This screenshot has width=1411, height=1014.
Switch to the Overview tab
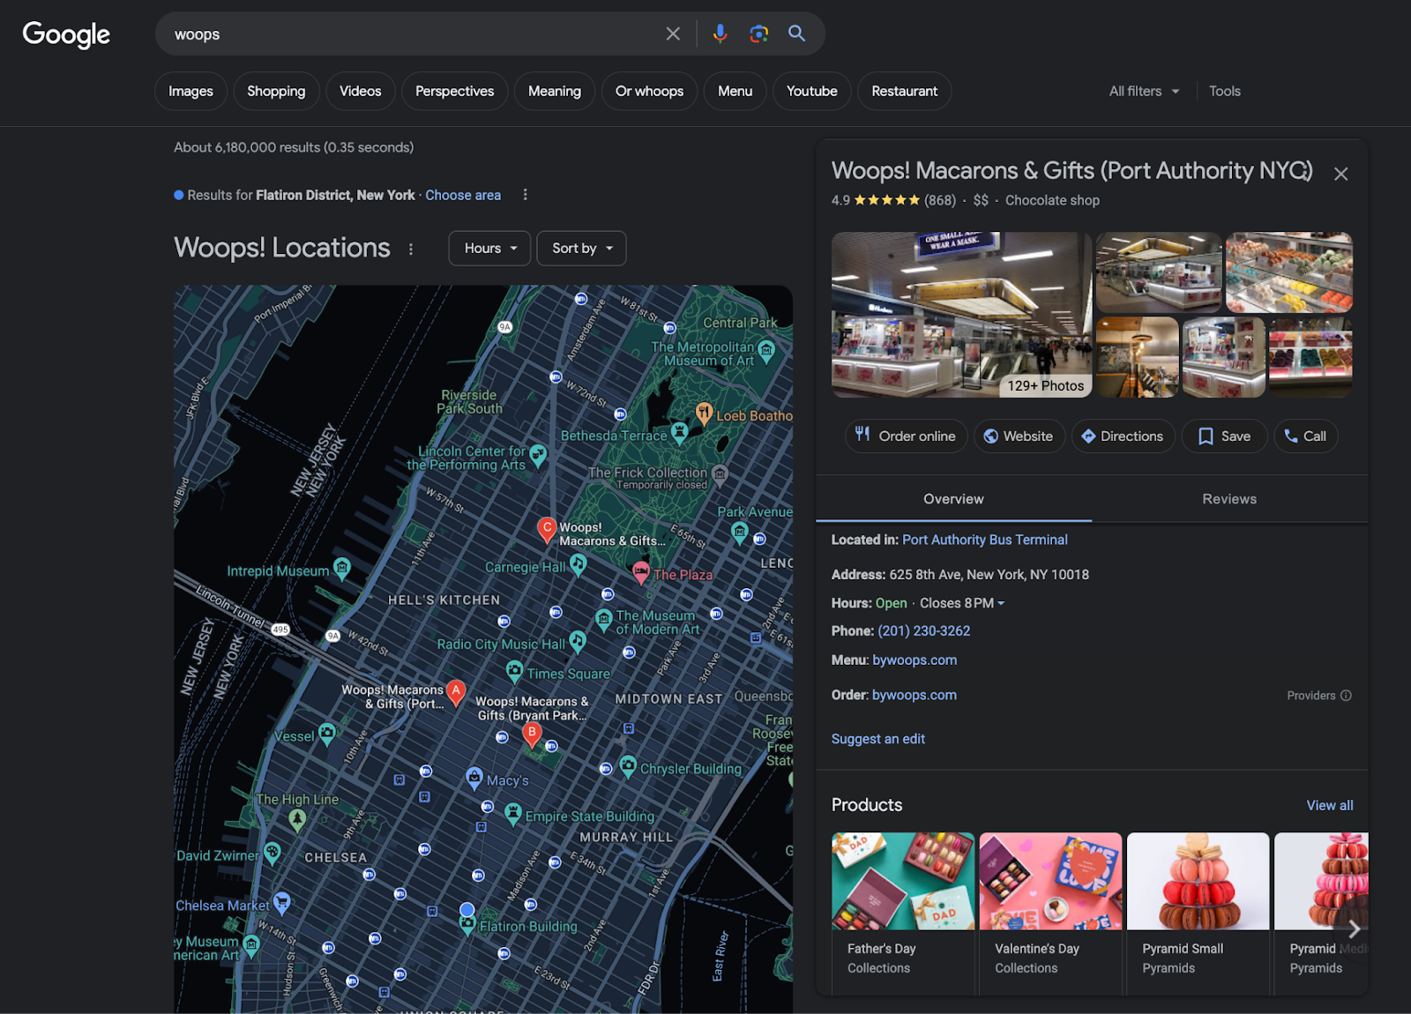(953, 499)
